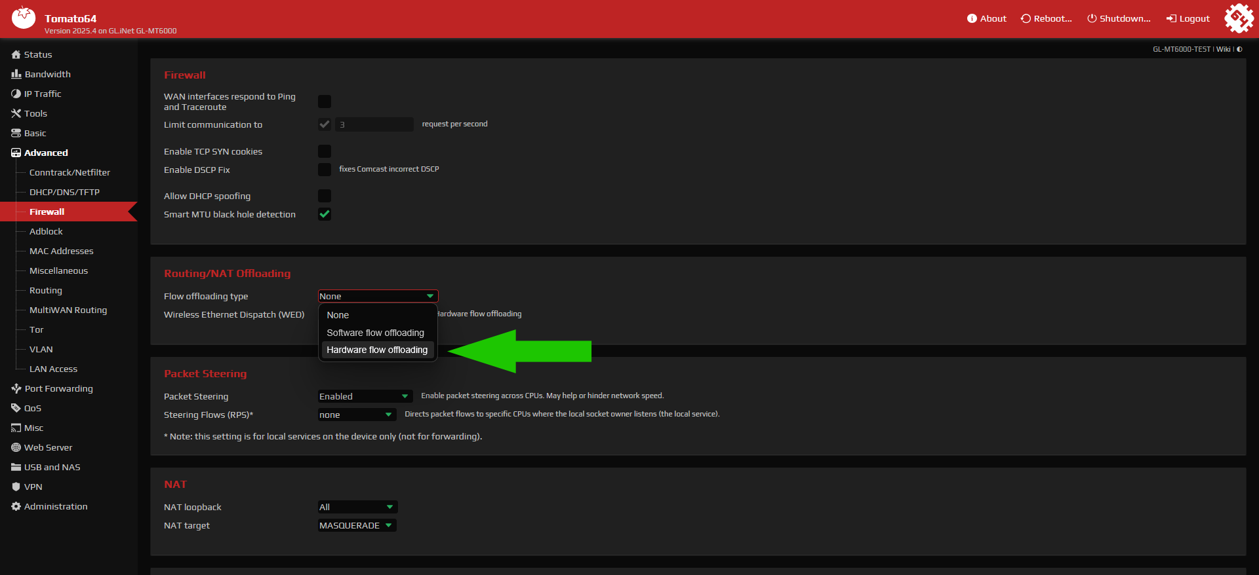Toggle the Limit communication to checkbox
Screen dimensions: 1259x575
(x=325, y=124)
